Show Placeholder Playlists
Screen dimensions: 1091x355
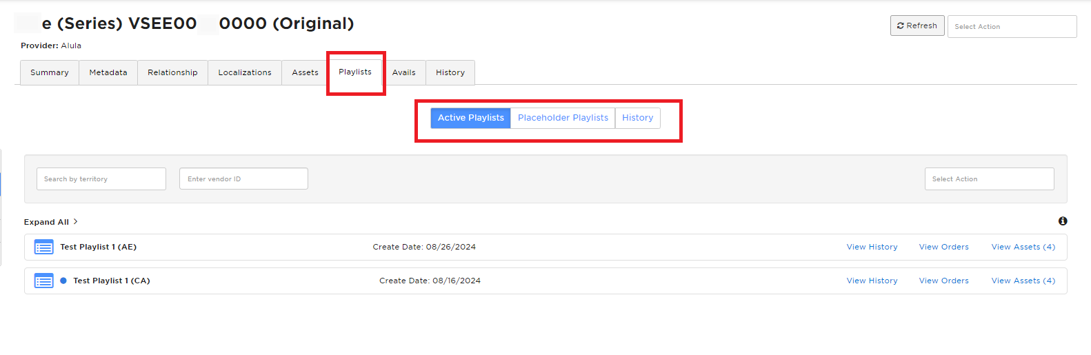(563, 118)
